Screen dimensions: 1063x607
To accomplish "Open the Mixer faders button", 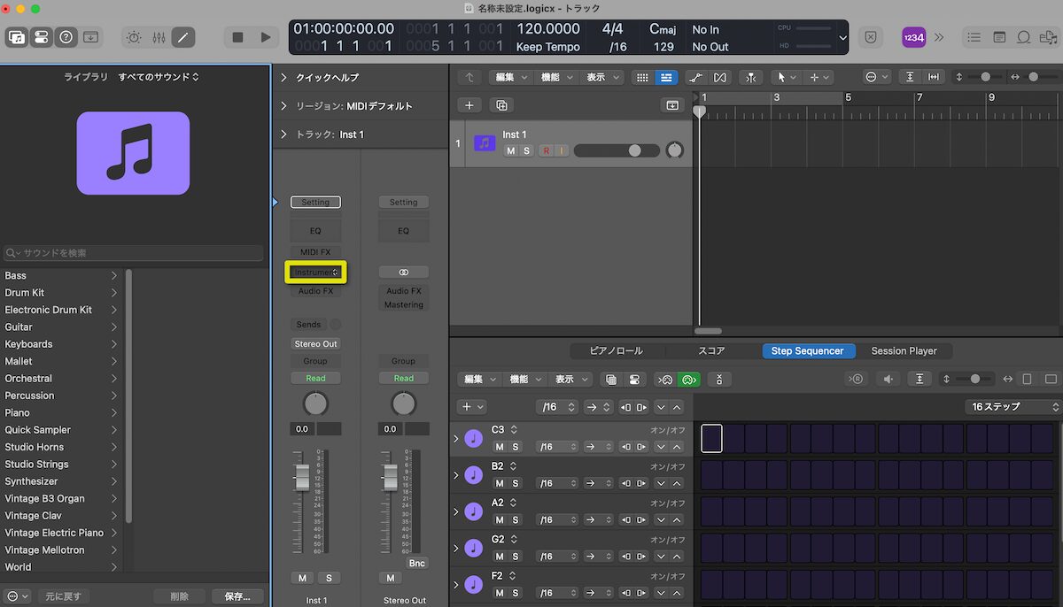I will tap(159, 37).
